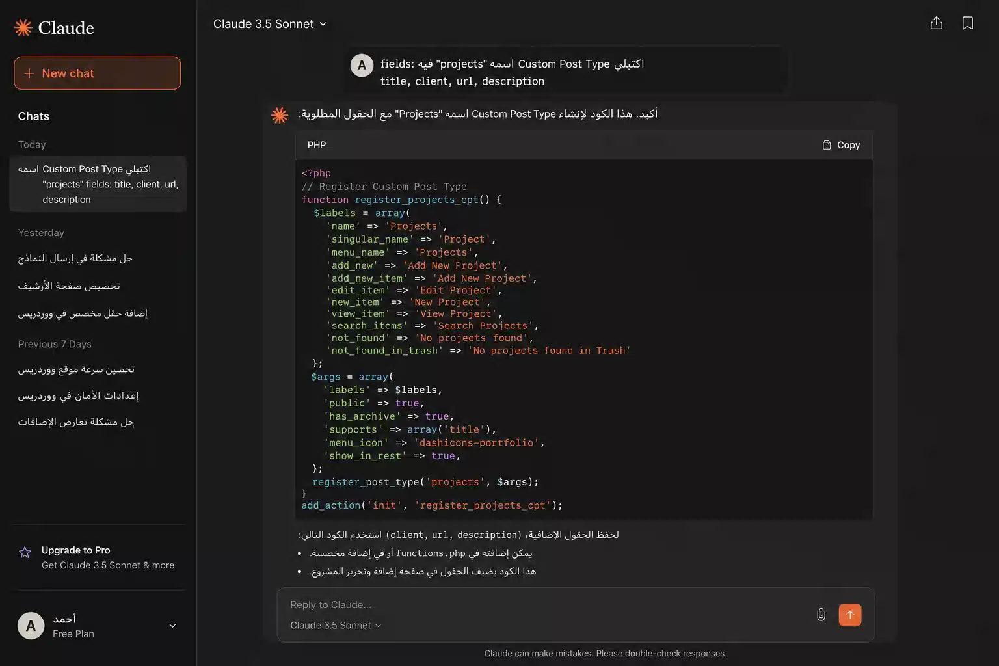Open the "تحسين سرعة موقع ووردبريس" chat
The width and height of the screenshot is (999, 666).
click(76, 369)
